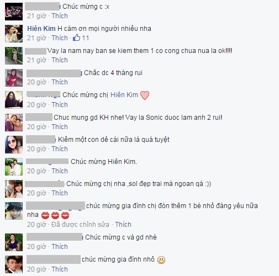Like the 'Chắc dc 4 tháng rui' comment
The height and width of the screenshot is (276, 279).
60,82
